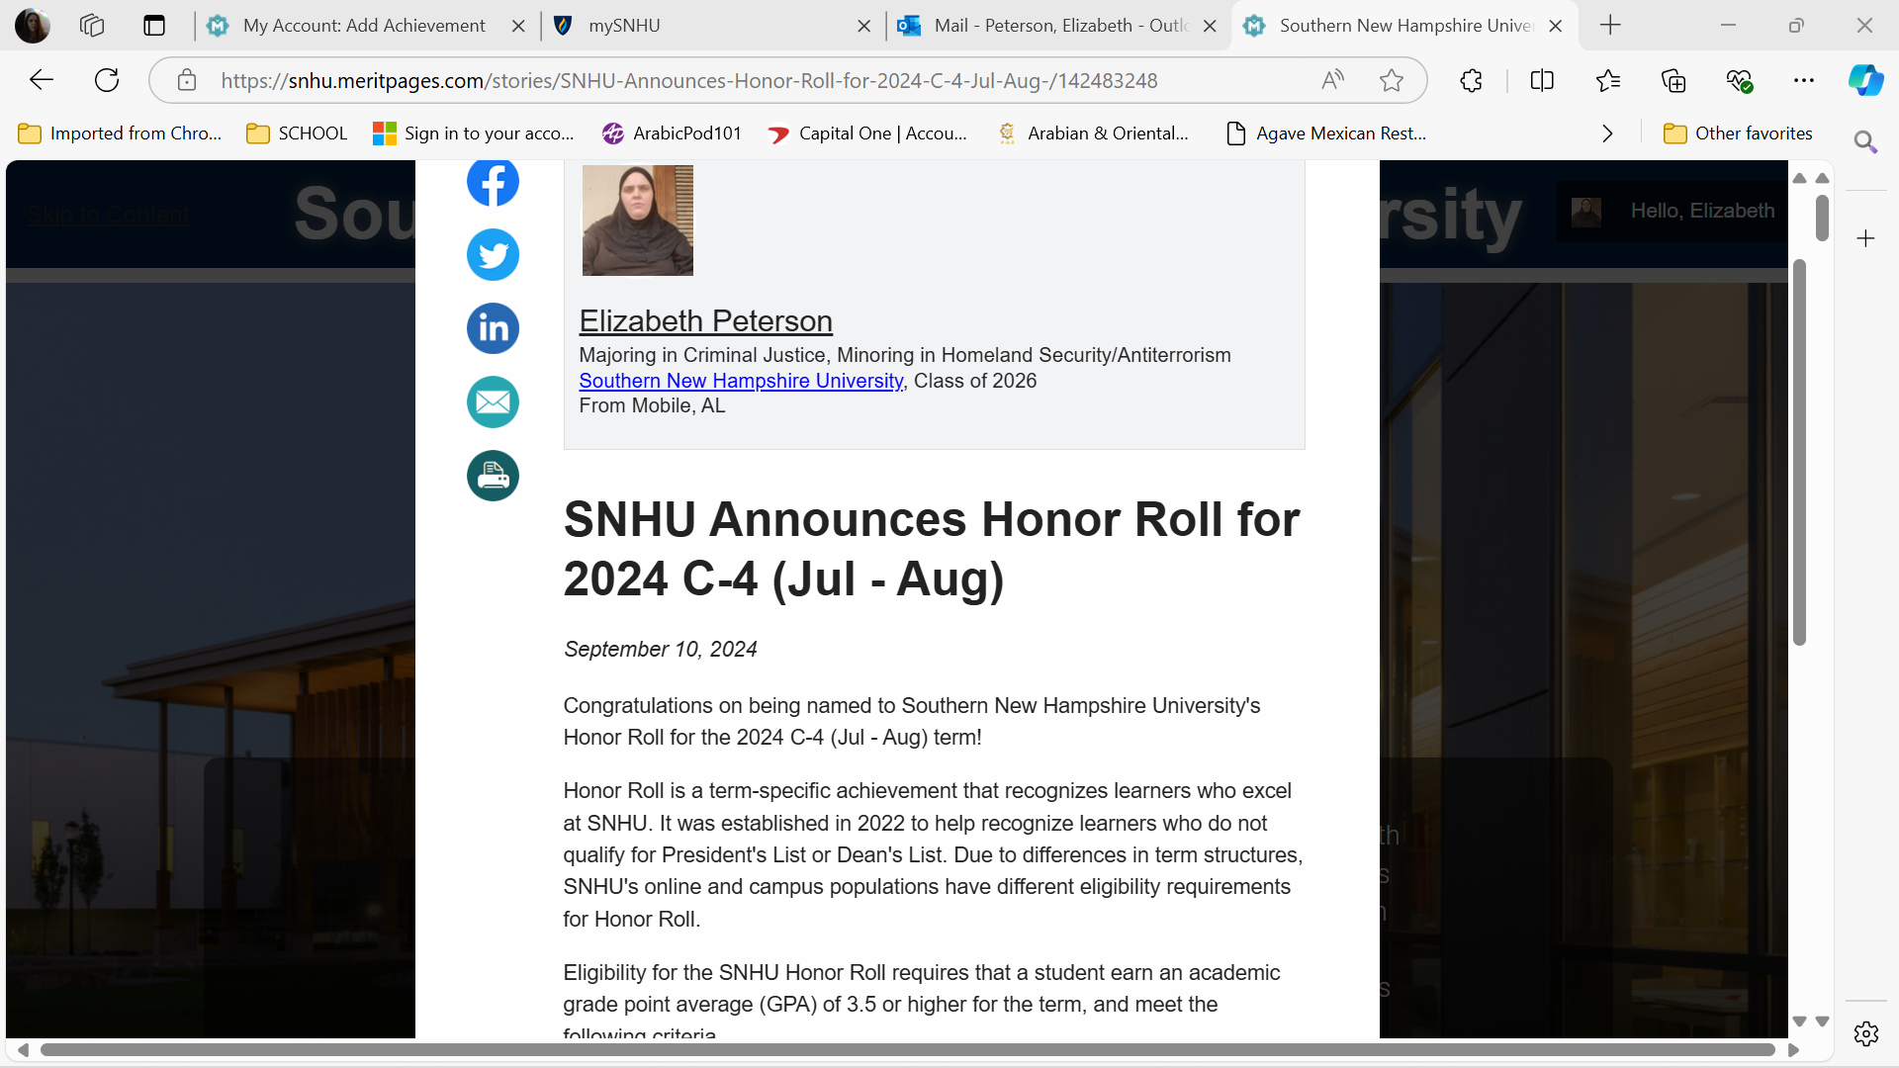Toggle vertical tabs button
Screen dimensions: 1899x1068
154,26
